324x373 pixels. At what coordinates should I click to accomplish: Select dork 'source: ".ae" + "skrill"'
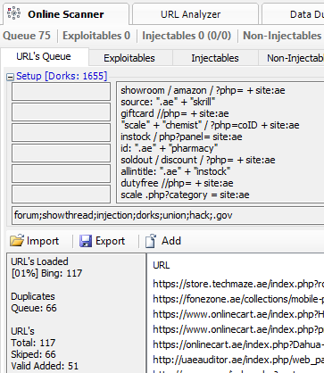[x=168, y=102]
